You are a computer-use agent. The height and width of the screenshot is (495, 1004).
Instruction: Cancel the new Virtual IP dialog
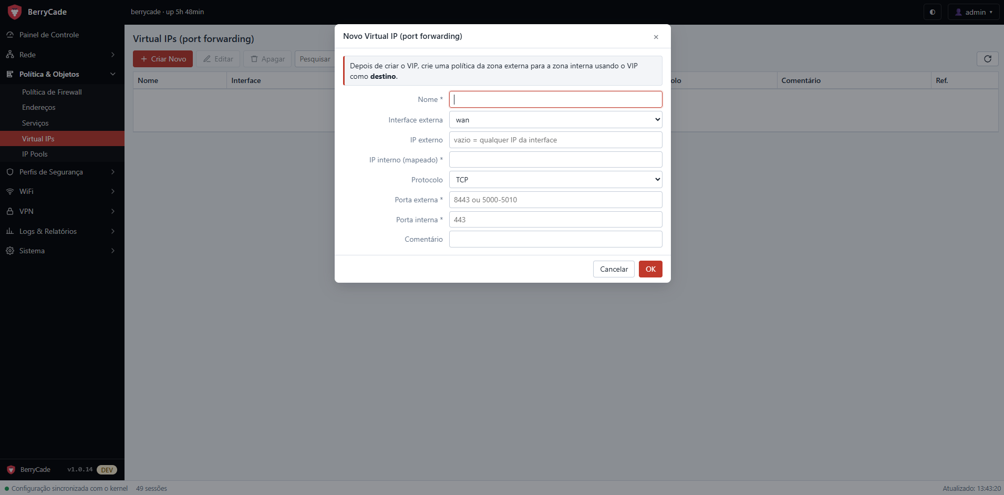(614, 269)
